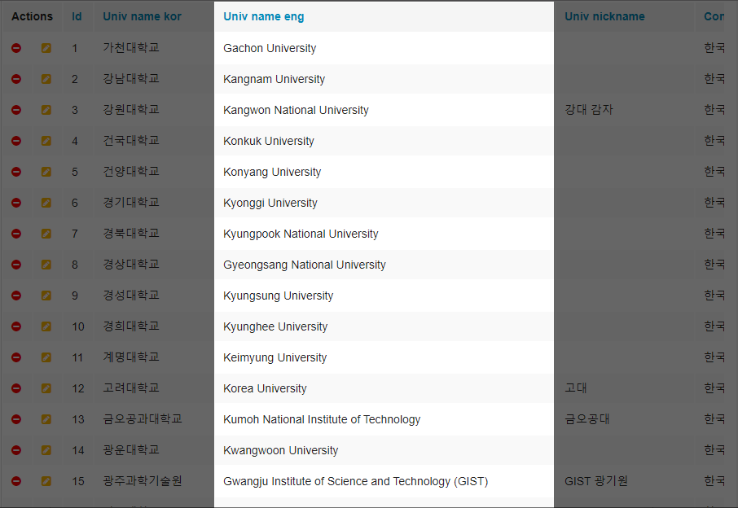This screenshot has width=738, height=508.
Task: Select Kyungsung University cell
Action: point(384,296)
